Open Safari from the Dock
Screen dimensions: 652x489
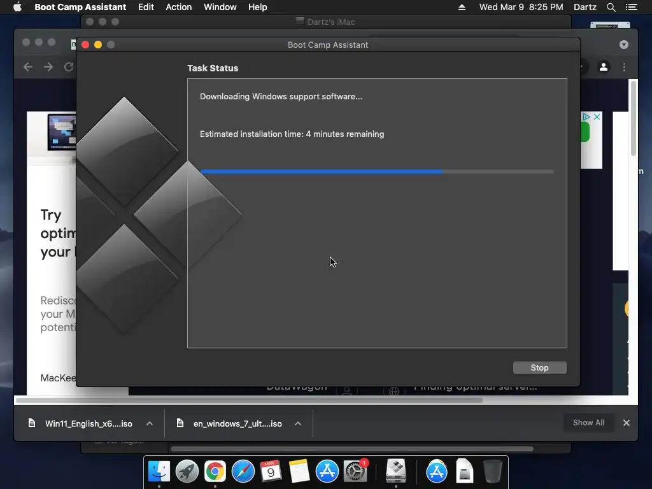coord(243,471)
